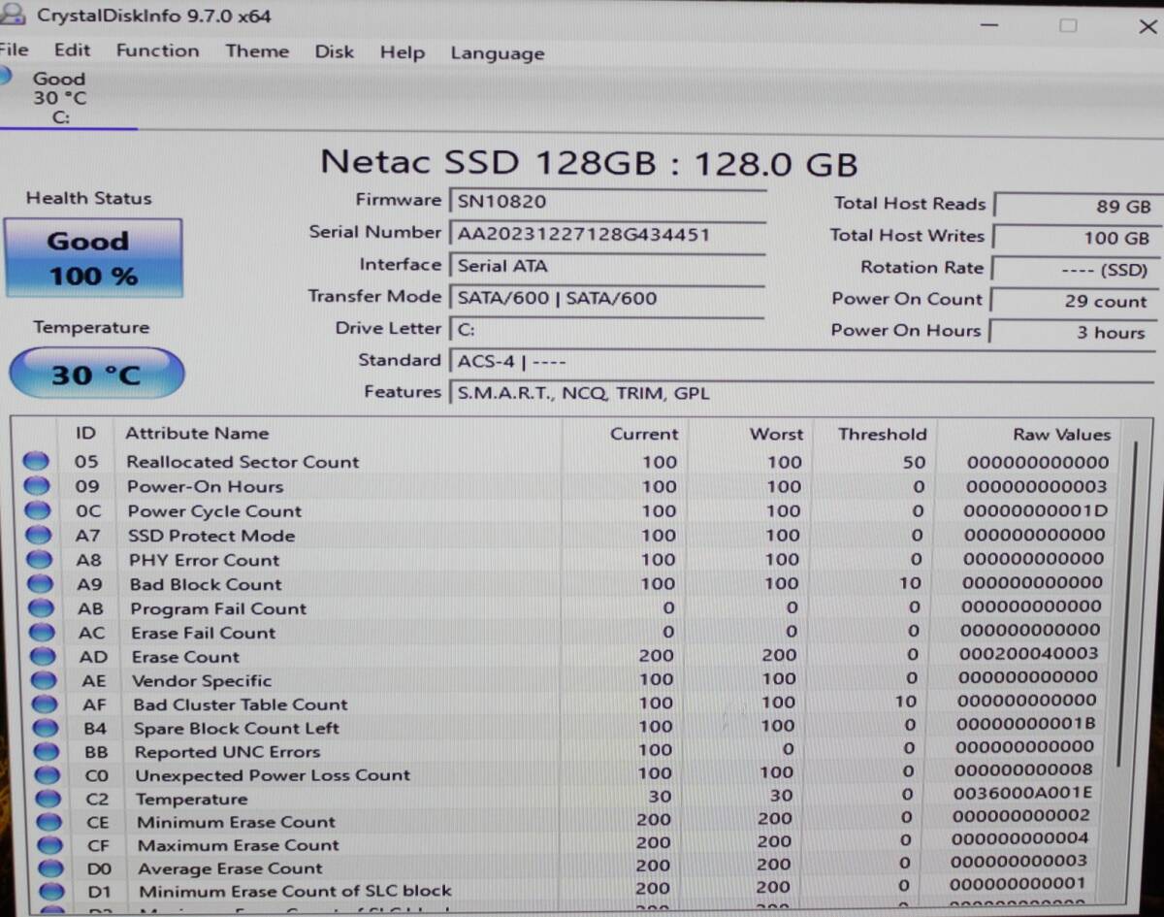Select the C: drive tab showing Good 30 °C

tap(60, 97)
